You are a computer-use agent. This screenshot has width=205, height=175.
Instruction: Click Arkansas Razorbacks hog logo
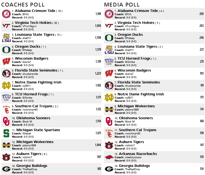(x=109, y=157)
